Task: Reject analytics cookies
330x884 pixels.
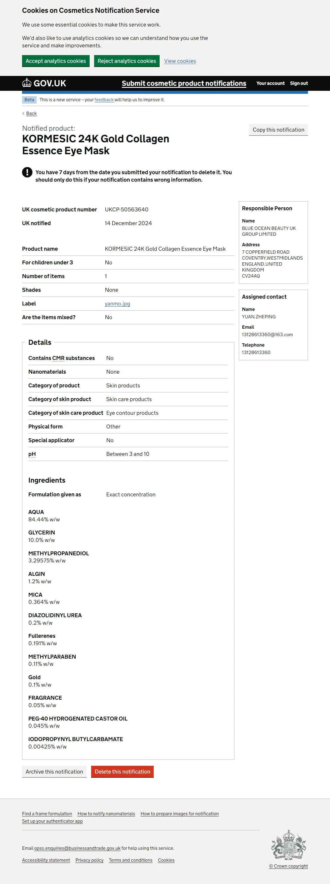Action: coord(127,61)
